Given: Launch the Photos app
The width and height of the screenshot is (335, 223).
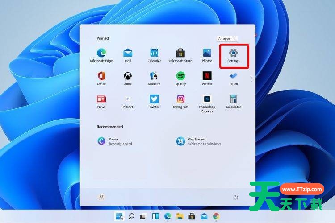Looking at the screenshot, I should [x=207, y=53].
